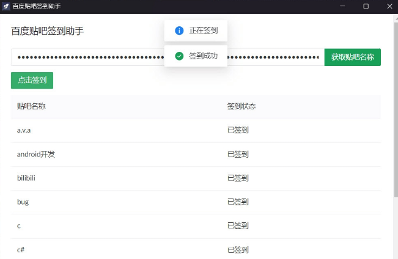This screenshot has height=259, width=398.
Task: Click the c# row name
Action: point(21,250)
